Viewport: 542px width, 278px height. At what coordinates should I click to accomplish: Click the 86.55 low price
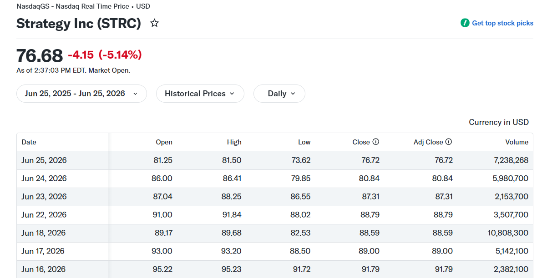coord(300,197)
